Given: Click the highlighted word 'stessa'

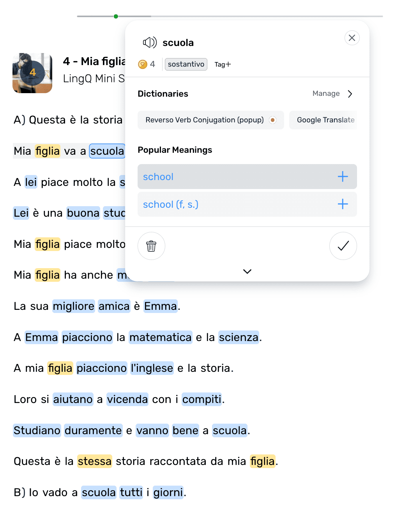Looking at the screenshot, I should point(95,461).
